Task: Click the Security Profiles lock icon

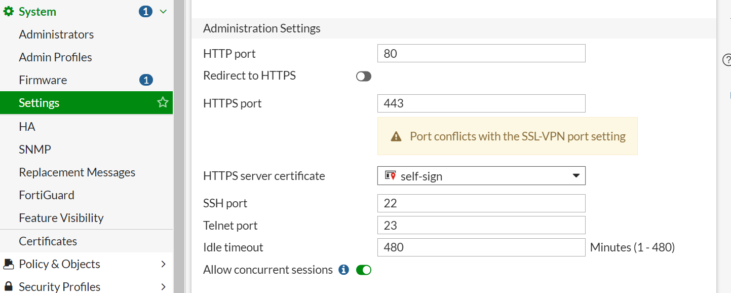Action: (8, 287)
